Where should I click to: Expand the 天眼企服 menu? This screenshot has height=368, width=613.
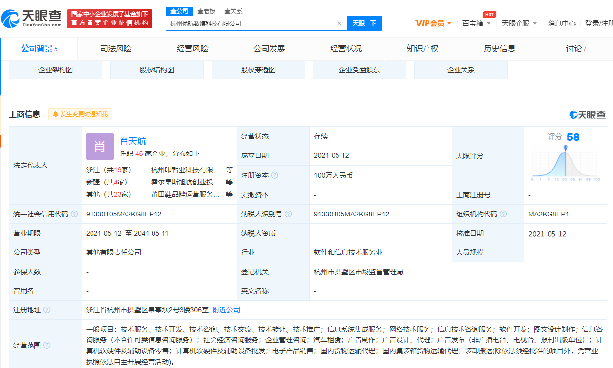tap(519, 23)
